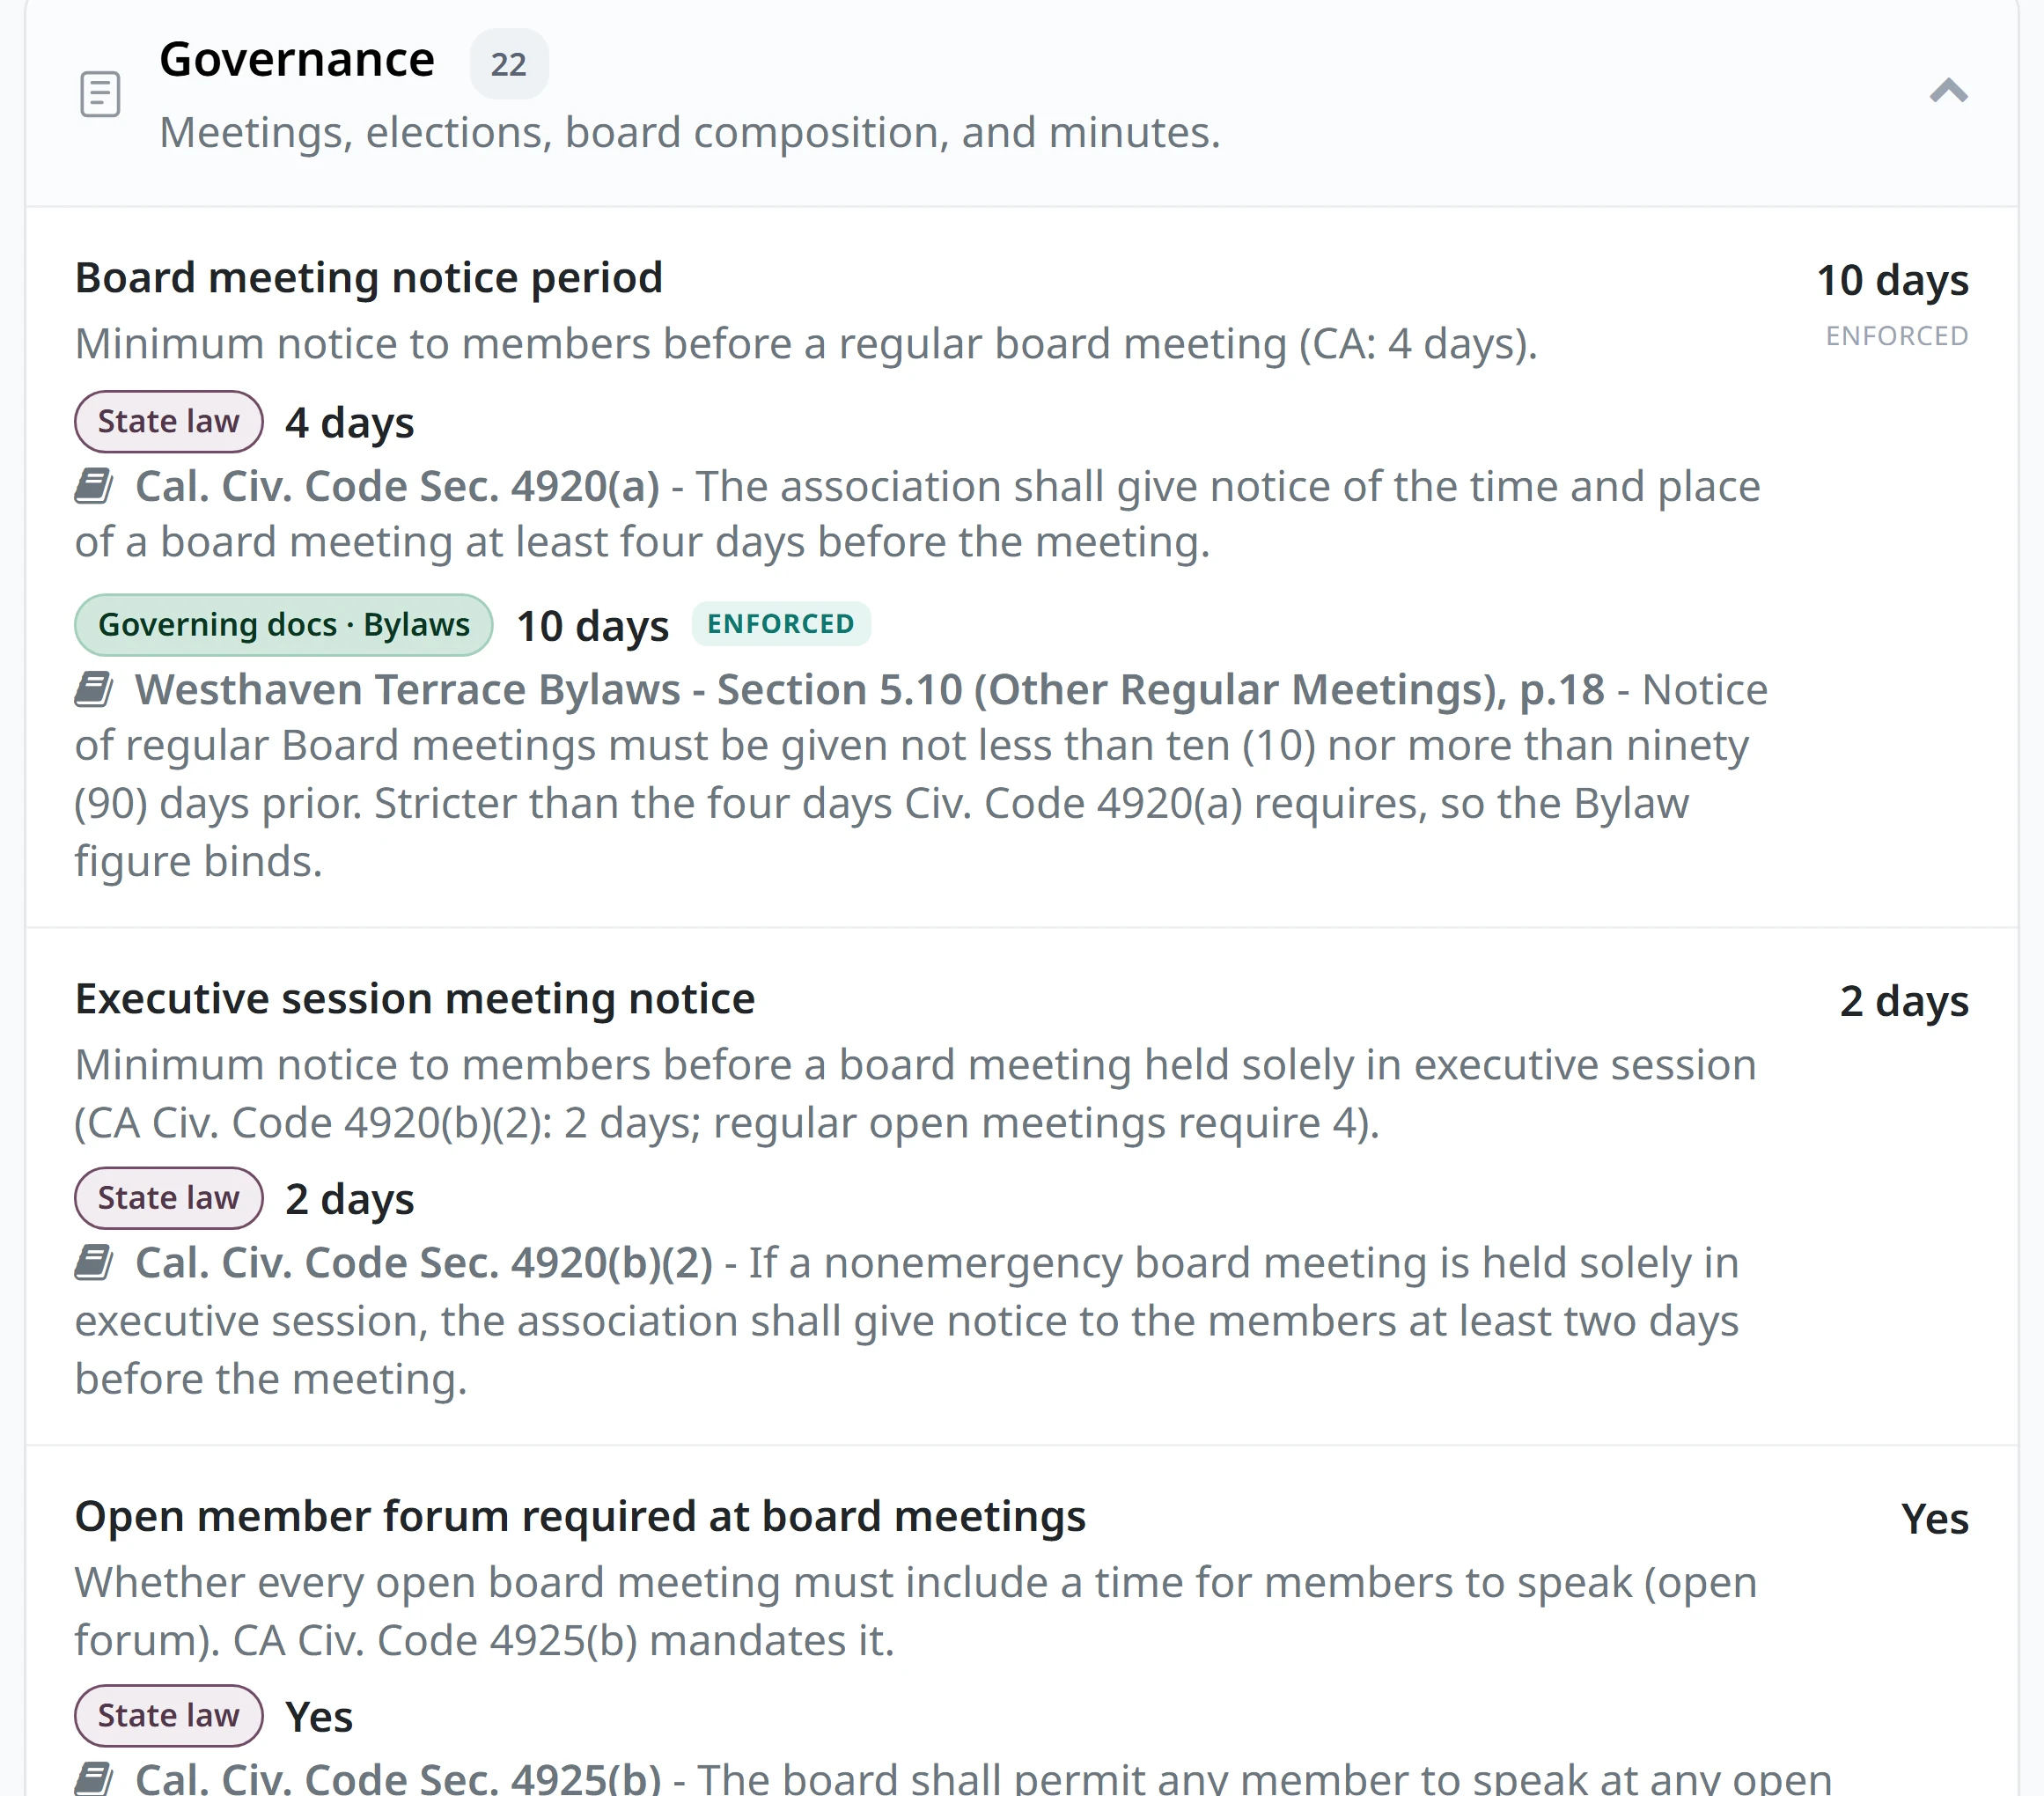2044x1796 pixels.
Task: Select the Board meeting notice period title
Action: pyautogui.click(x=369, y=278)
